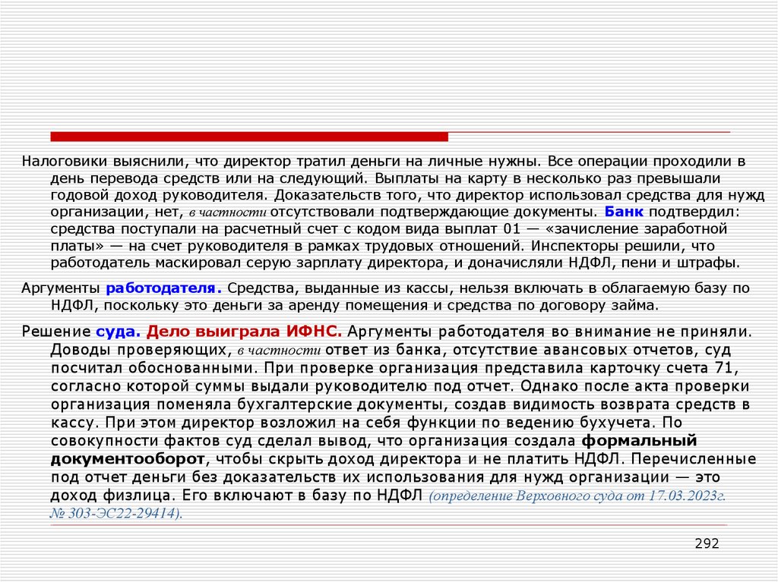
Task: Click the blue word "суда."
Action: (x=118, y=331)
